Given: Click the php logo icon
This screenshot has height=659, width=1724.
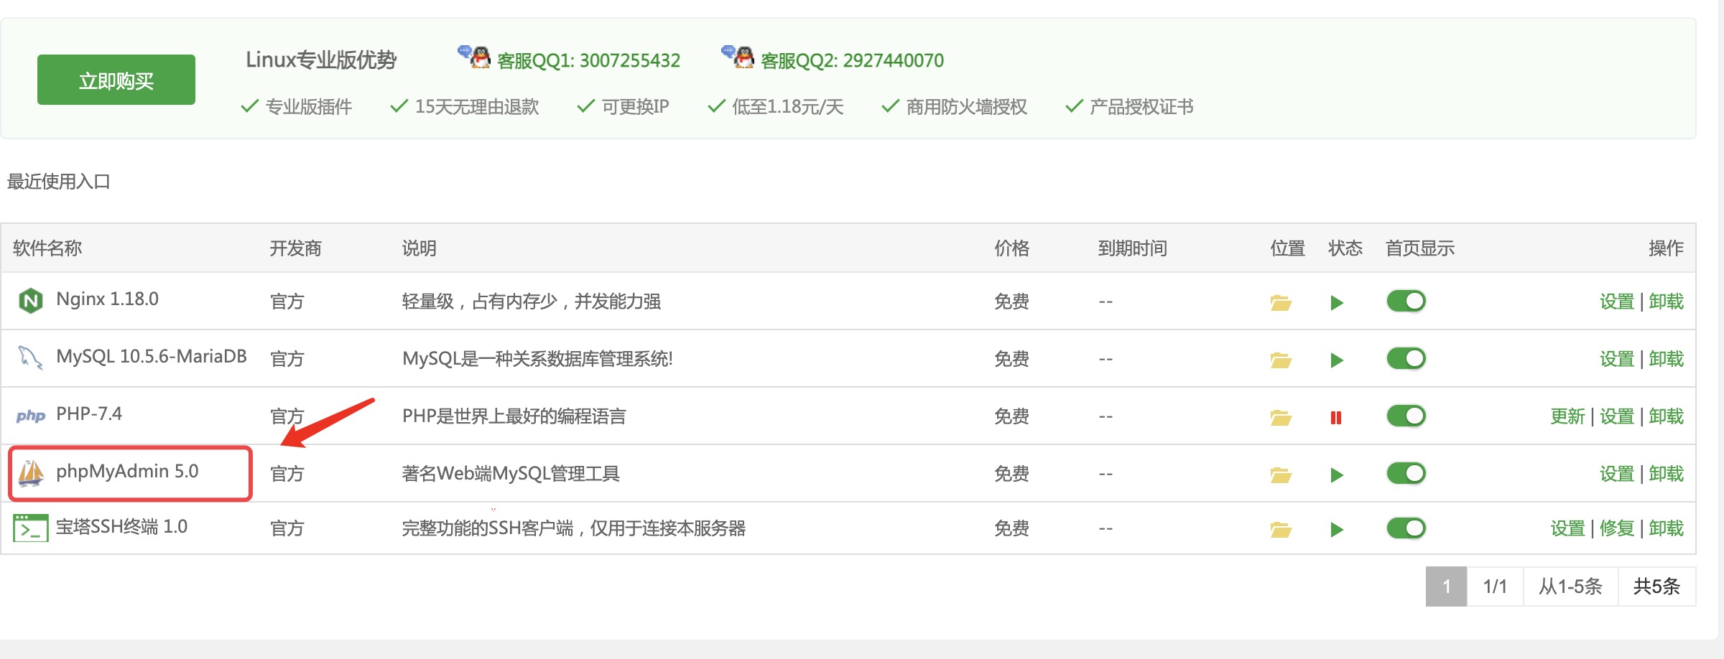Looking at the screenshot, I should [31, 416].
